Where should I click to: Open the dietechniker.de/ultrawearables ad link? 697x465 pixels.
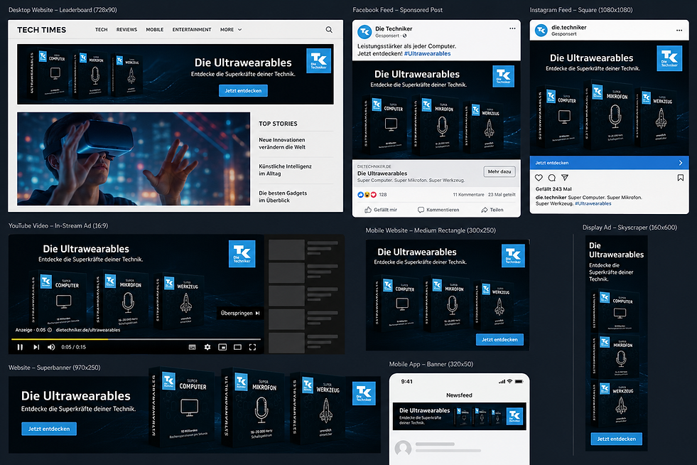[88, 330]
